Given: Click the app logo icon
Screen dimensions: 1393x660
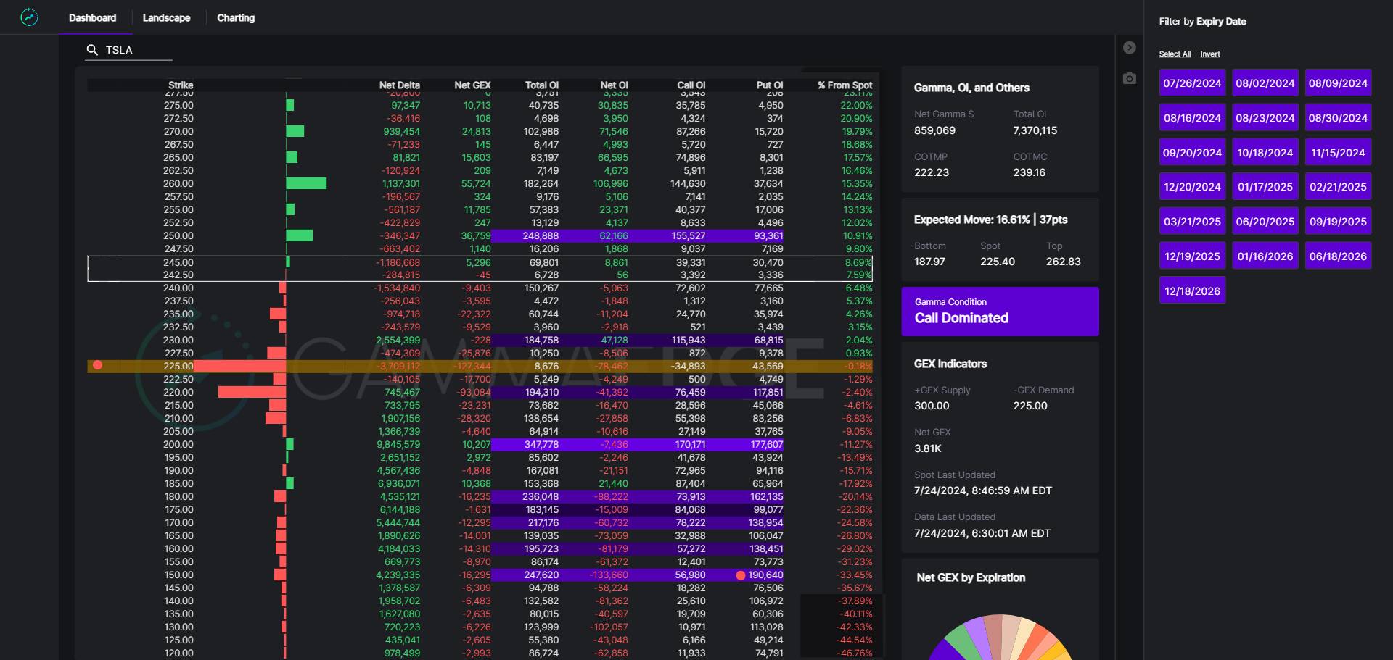Looking at the screenshot, I should [x=29, y=17].
